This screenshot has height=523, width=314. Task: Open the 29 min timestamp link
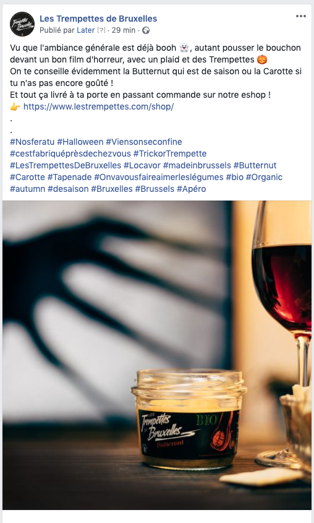[x=124, y=30]
